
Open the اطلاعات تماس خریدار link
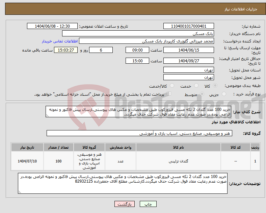(60, 41)
